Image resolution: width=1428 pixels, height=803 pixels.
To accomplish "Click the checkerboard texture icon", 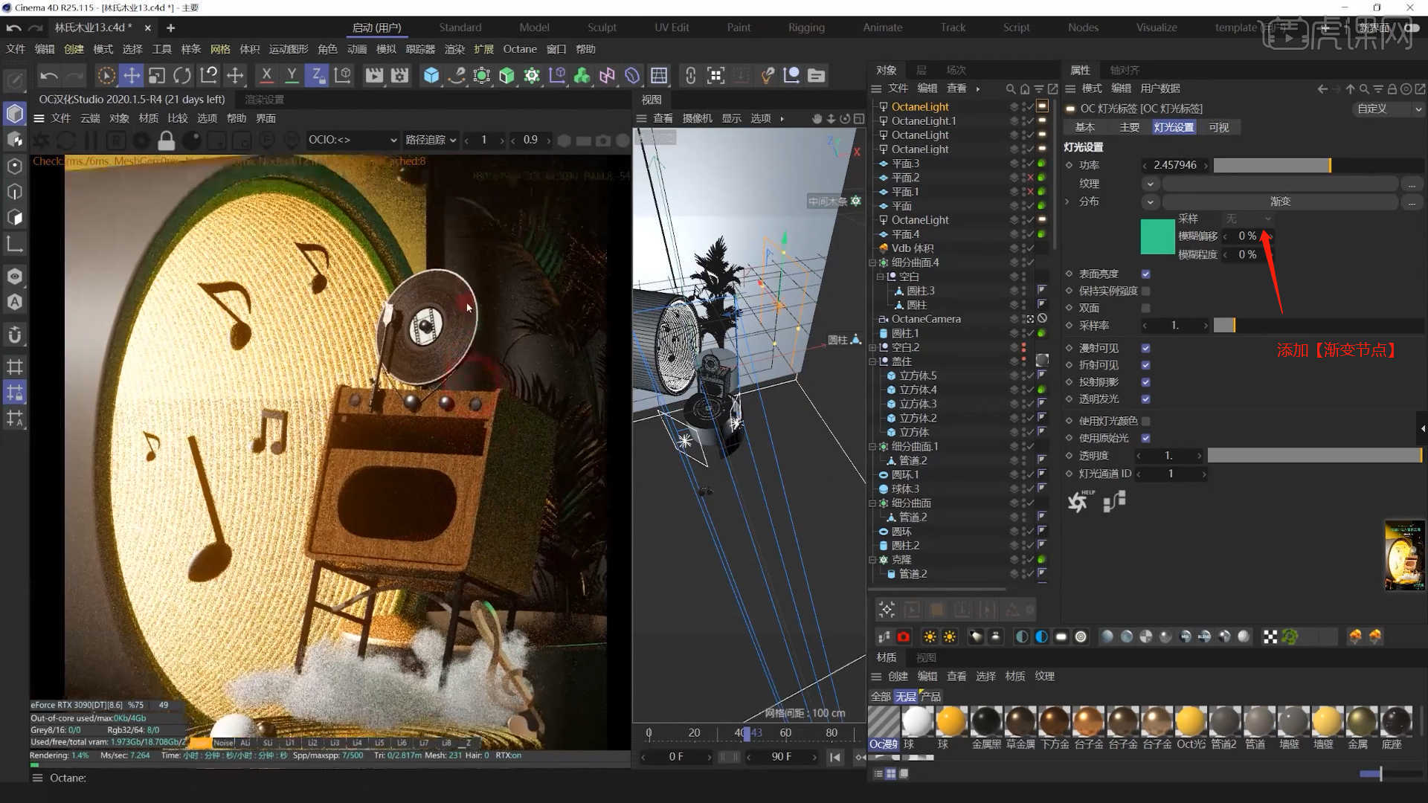I will (x=1270, y=636).
